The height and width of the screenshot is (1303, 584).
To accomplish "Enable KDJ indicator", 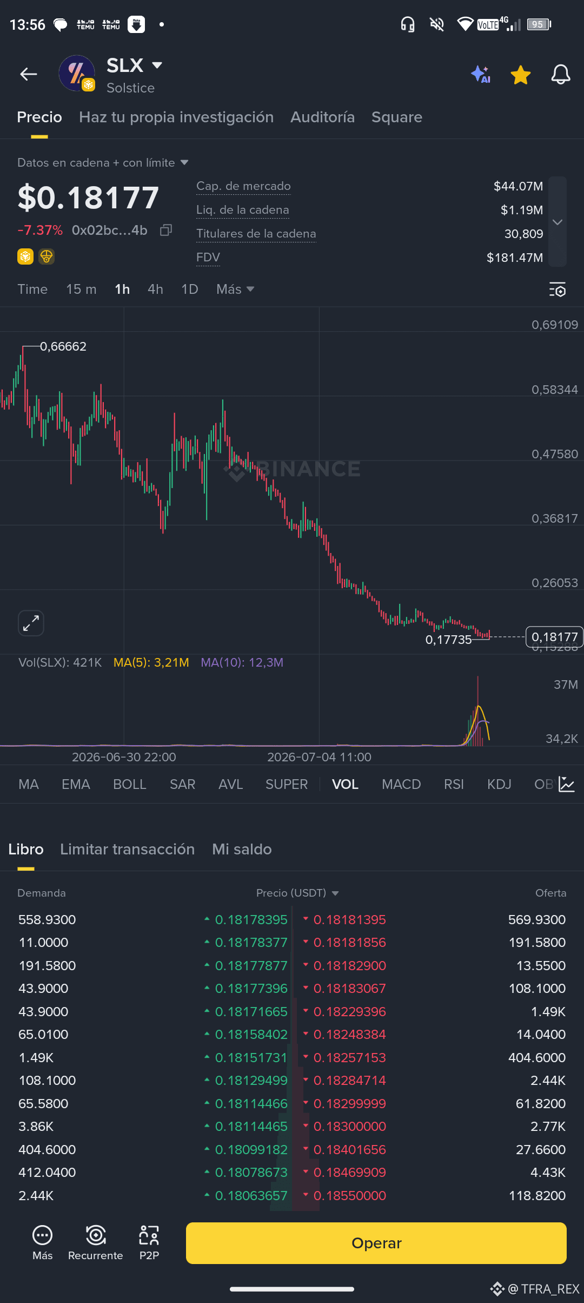I will (x=499, y=784).
